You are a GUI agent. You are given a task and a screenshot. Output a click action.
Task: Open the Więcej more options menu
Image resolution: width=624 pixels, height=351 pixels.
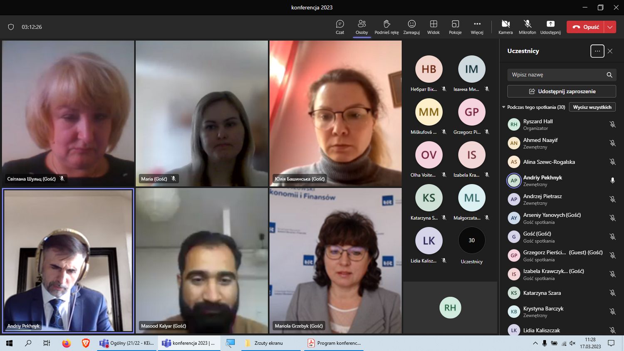(477, 27)
